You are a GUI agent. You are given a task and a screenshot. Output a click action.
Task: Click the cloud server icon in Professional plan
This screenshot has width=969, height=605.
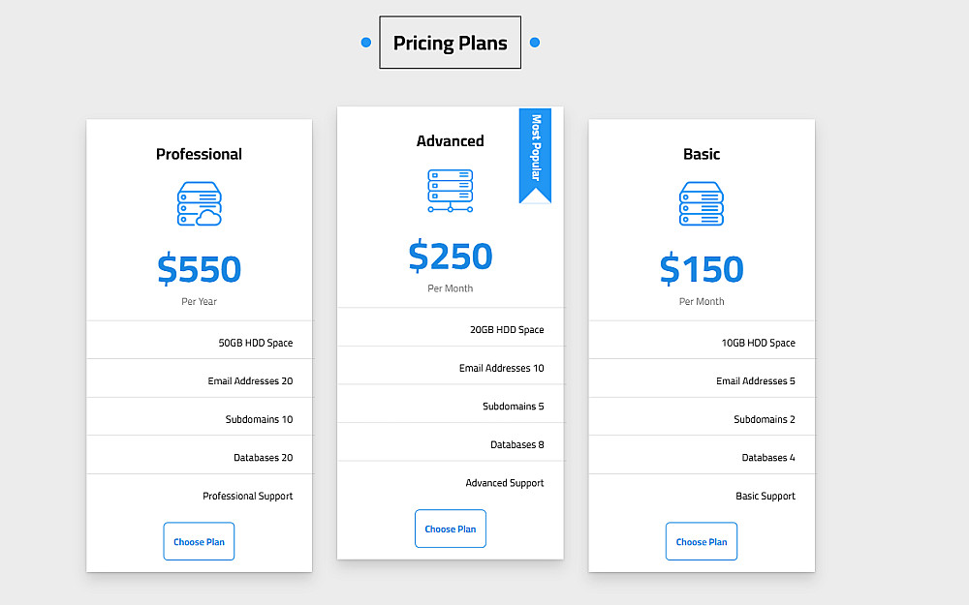coord(199,204)
